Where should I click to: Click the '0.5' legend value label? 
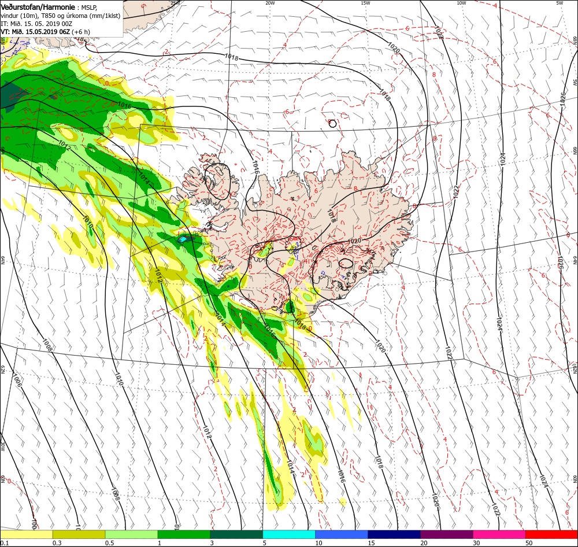[x=109, y=543]
